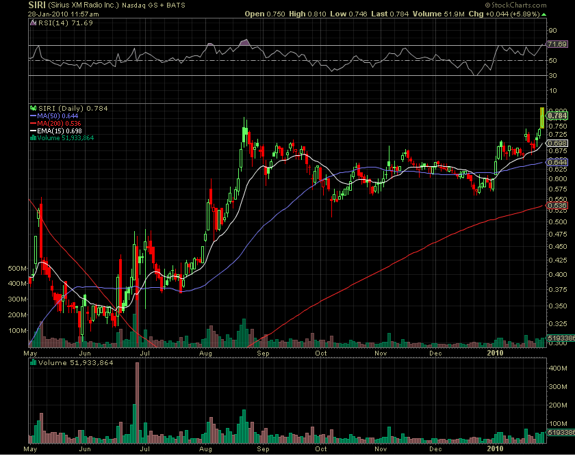Click the Nasdaq GS + BATS exchange label
575x456 pixels.
click(x=153, y=5)
